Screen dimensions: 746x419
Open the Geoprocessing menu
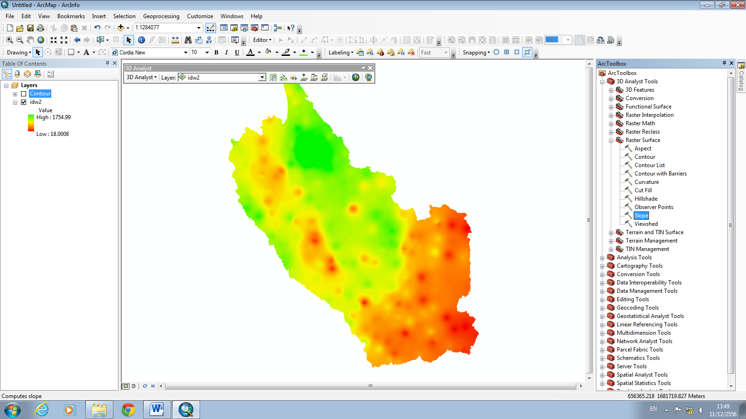[161, 16]
